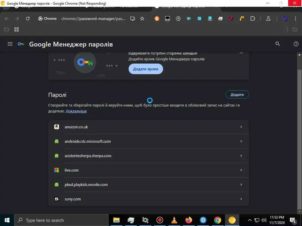The image size is (302, 226).
Task: Click the lightning bolt circle extension icon
Action: point(178,19)
